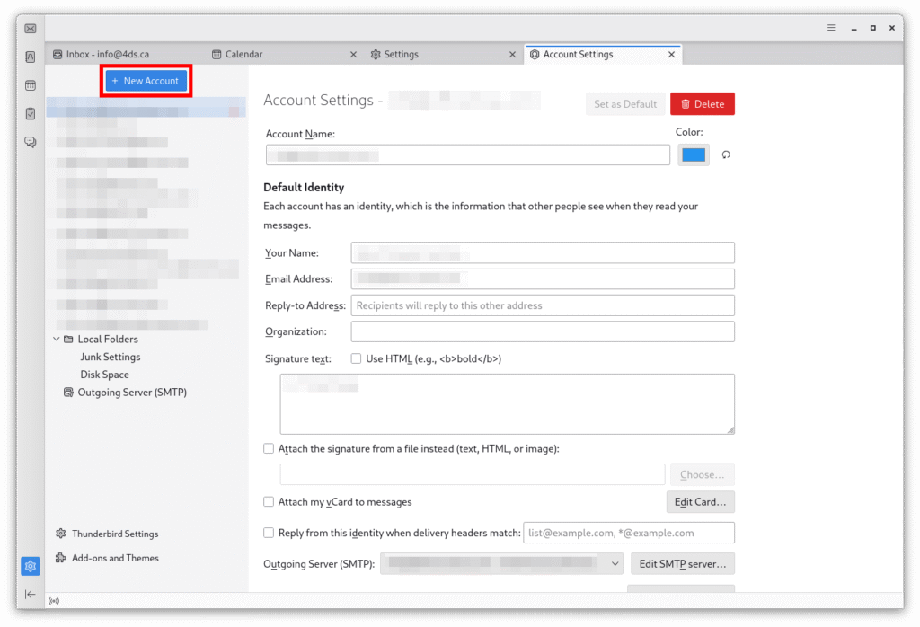920x627 pixels.
Task: Collapse the spaces toolbar
Action: coord(31,594)
